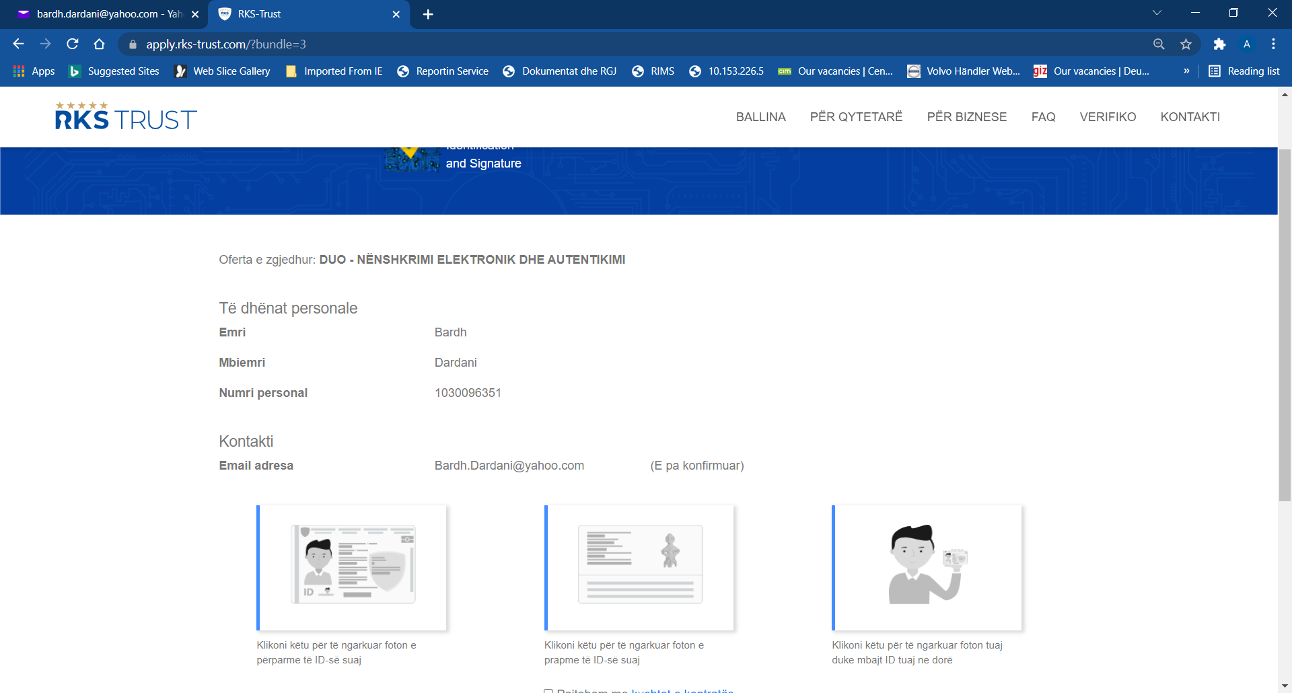Reload the current page
This screenshot has width=1292, height=693.
[x=73, y=44]
